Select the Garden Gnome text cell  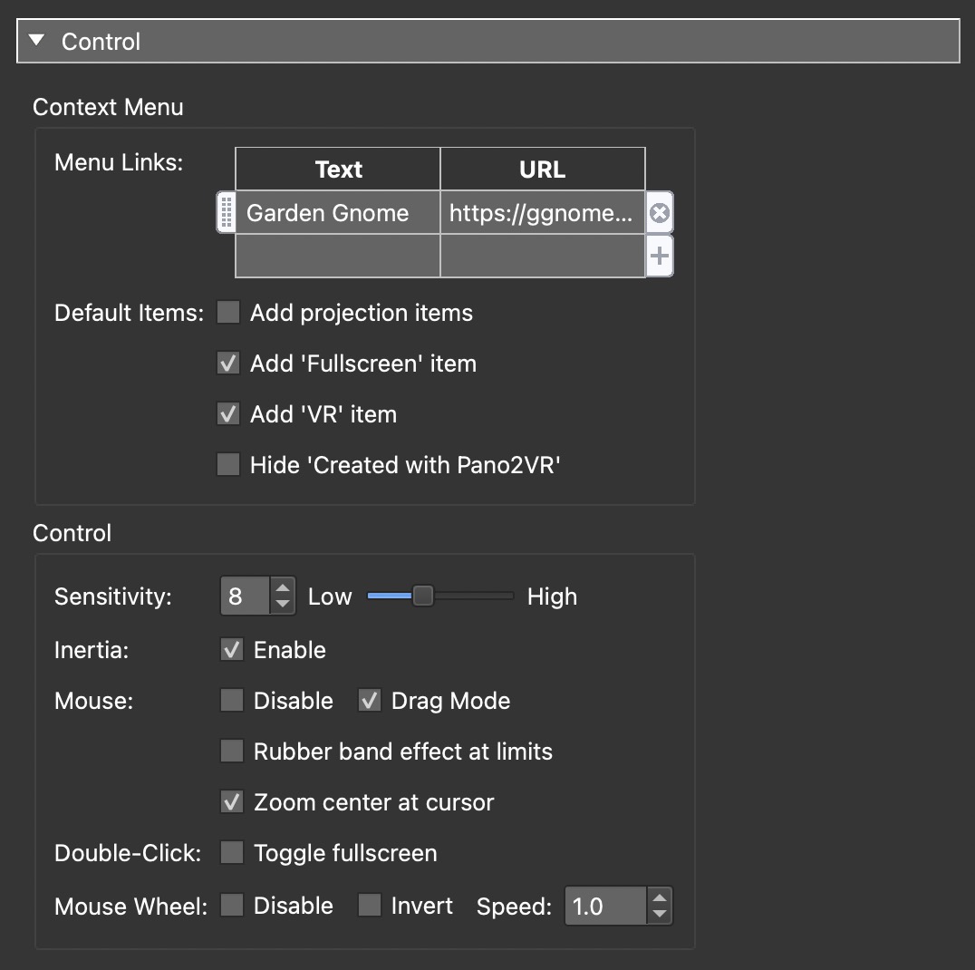(337, 213)
